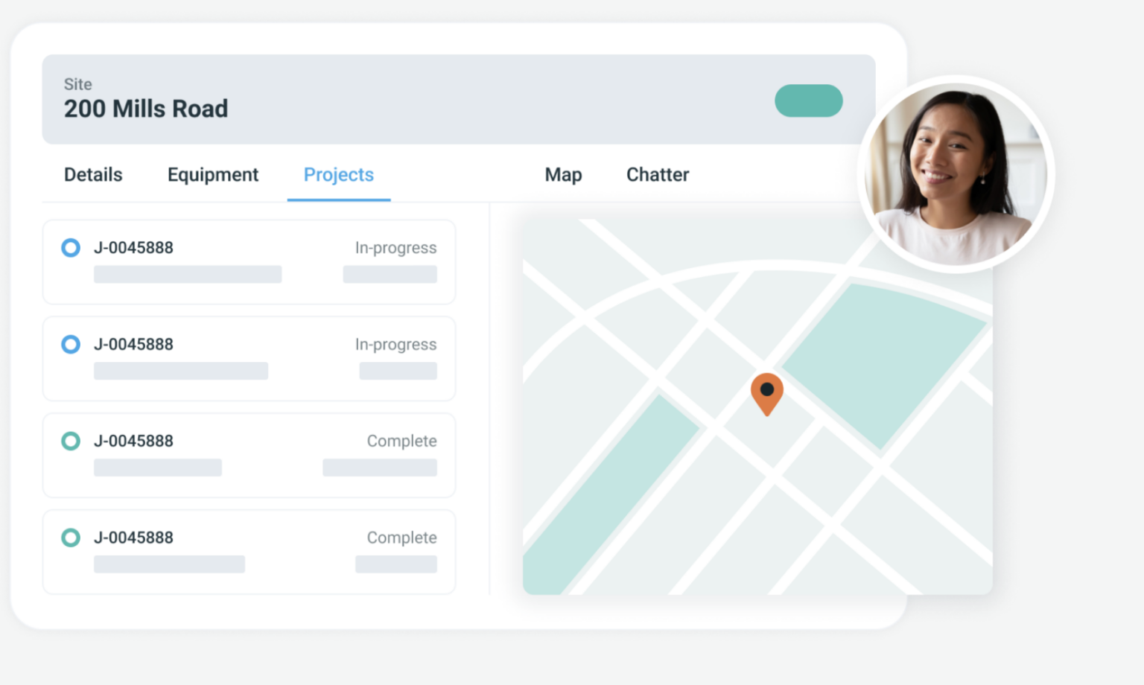This screenshot has width=1144, height=685.
Task: Select the Details tab
Action: coord(92,174)
